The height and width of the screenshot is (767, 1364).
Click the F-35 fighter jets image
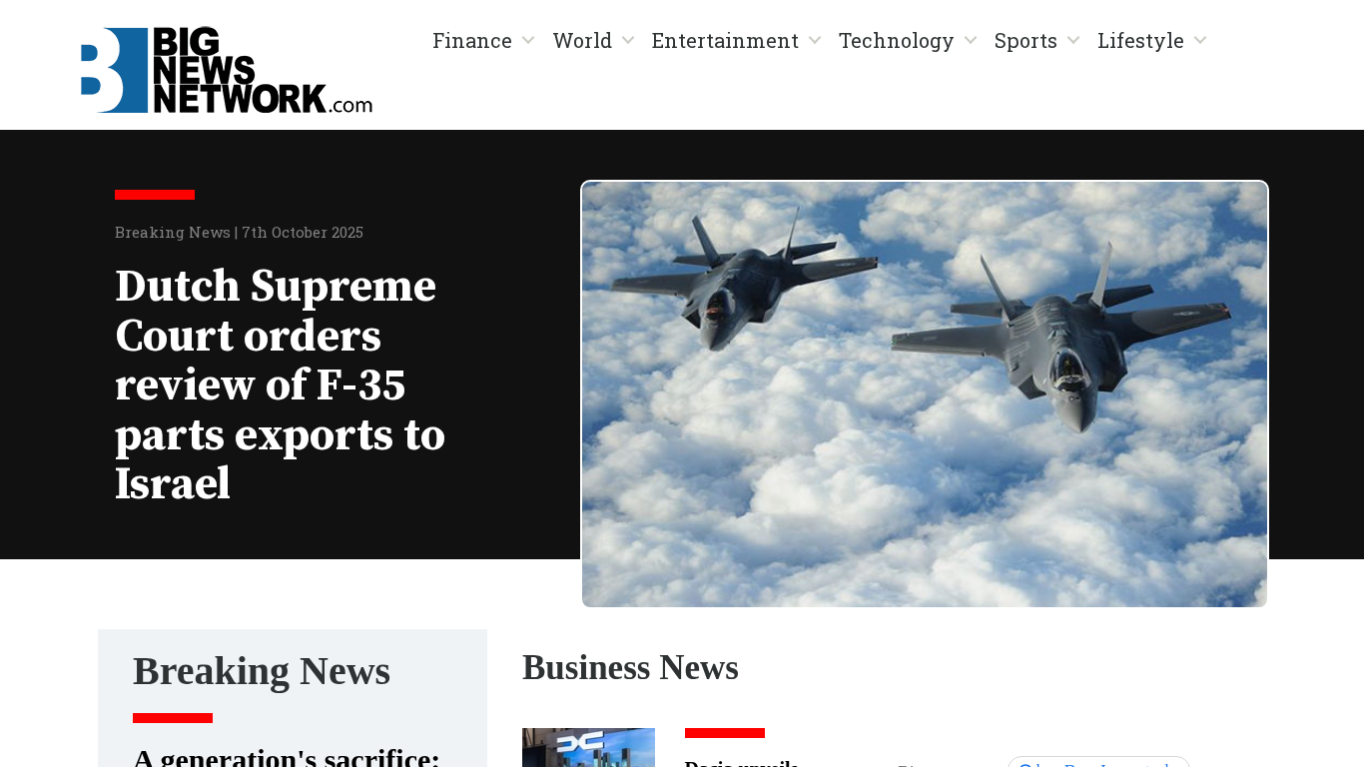(x=925, y=393)
